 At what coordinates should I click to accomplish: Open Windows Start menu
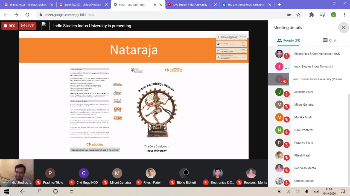(6, 191)
